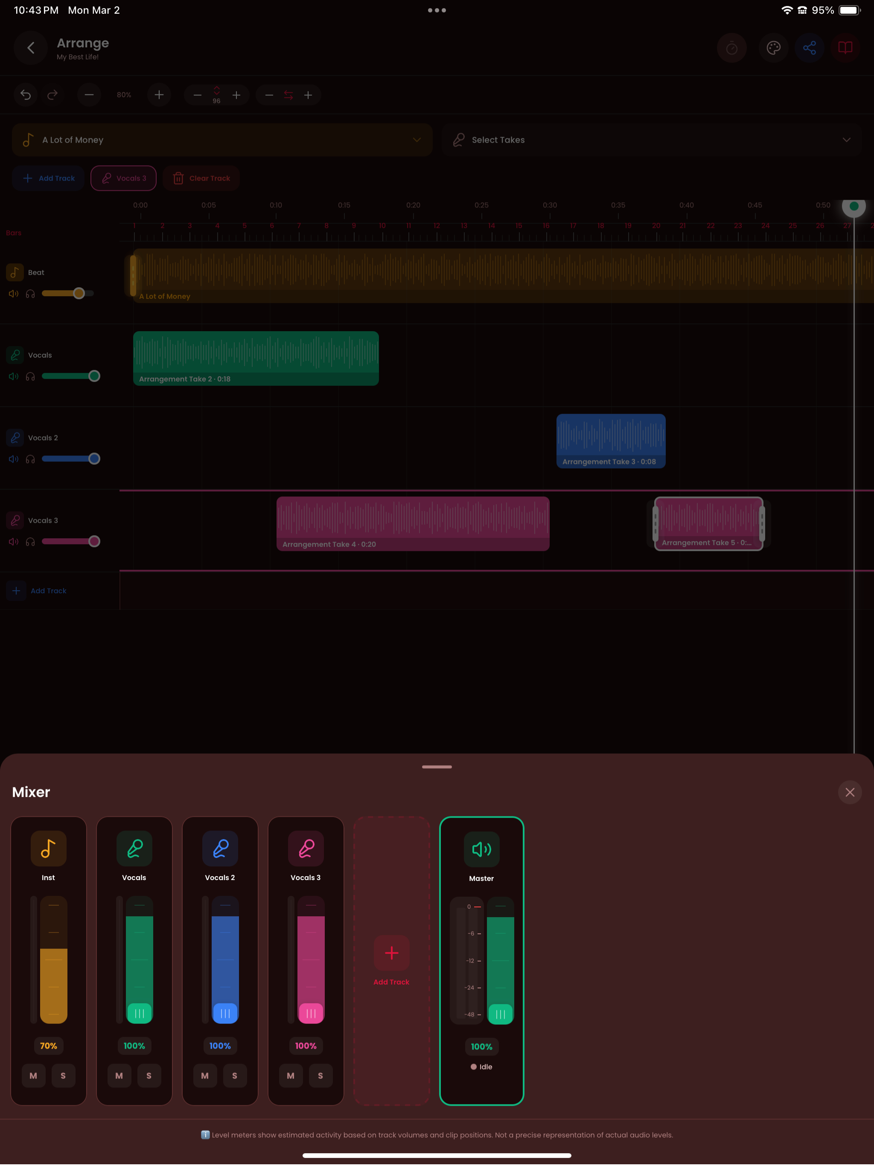The width and height of the screenshot is (874, 1166).
Task: Solo the Vocals track headphones icon
Action: tap(31, 376)
